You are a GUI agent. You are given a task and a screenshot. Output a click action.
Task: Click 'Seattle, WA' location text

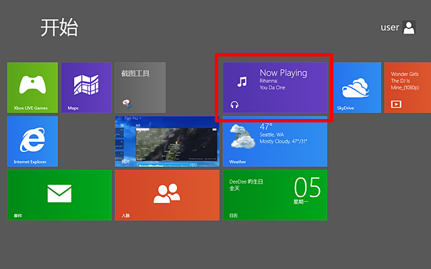click(271, 134)
